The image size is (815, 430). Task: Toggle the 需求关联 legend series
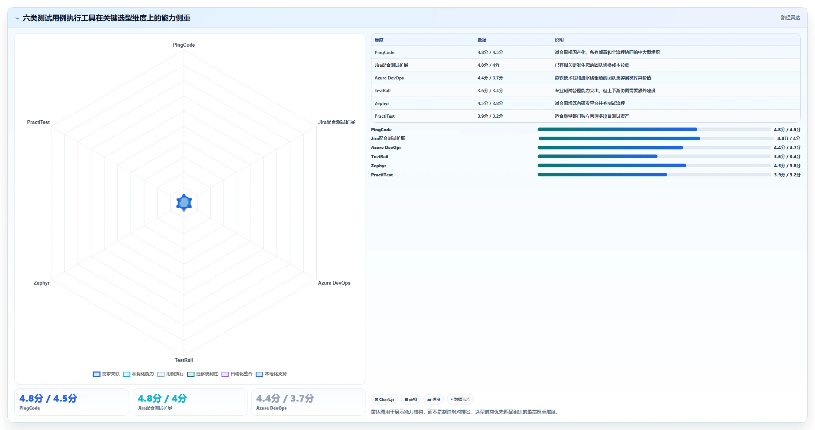tap(106, 374)
